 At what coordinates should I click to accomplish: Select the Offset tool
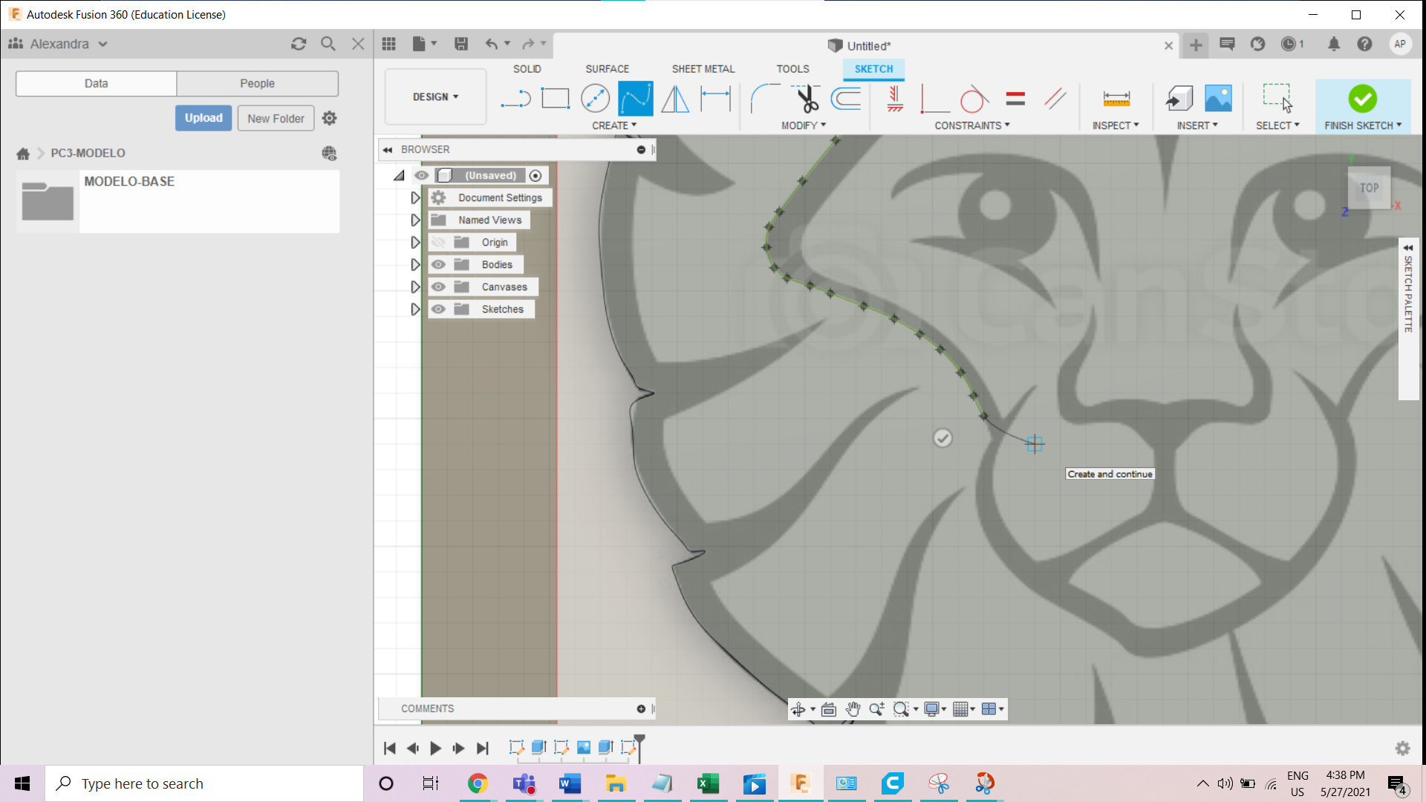pos(846,98)
